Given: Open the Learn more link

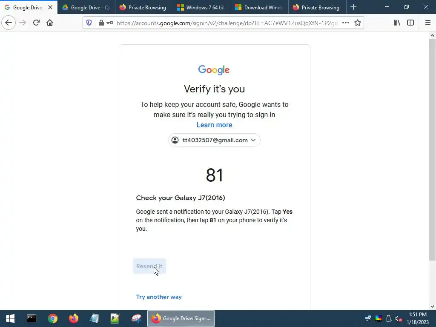Looking at the screenshot, I should (x=215, y=125).
